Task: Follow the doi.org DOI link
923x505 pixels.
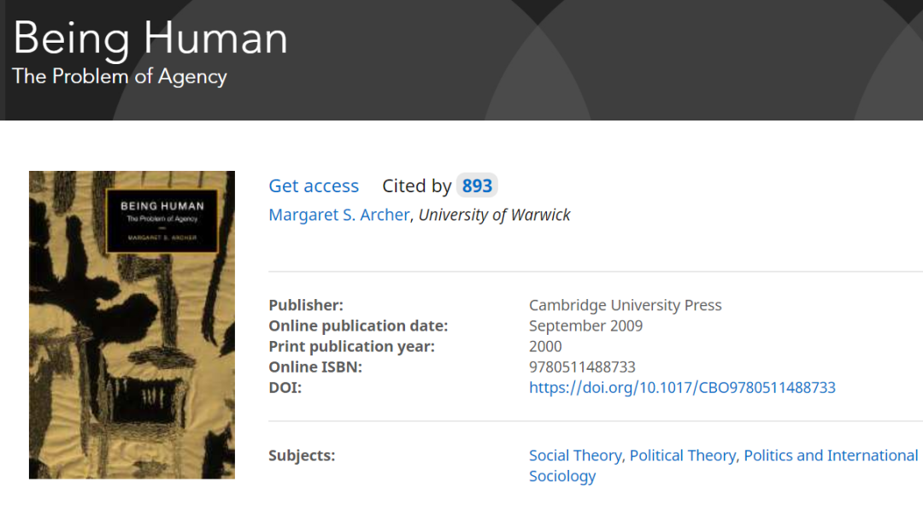Action: pyautogui.click(x=682, y=388)
